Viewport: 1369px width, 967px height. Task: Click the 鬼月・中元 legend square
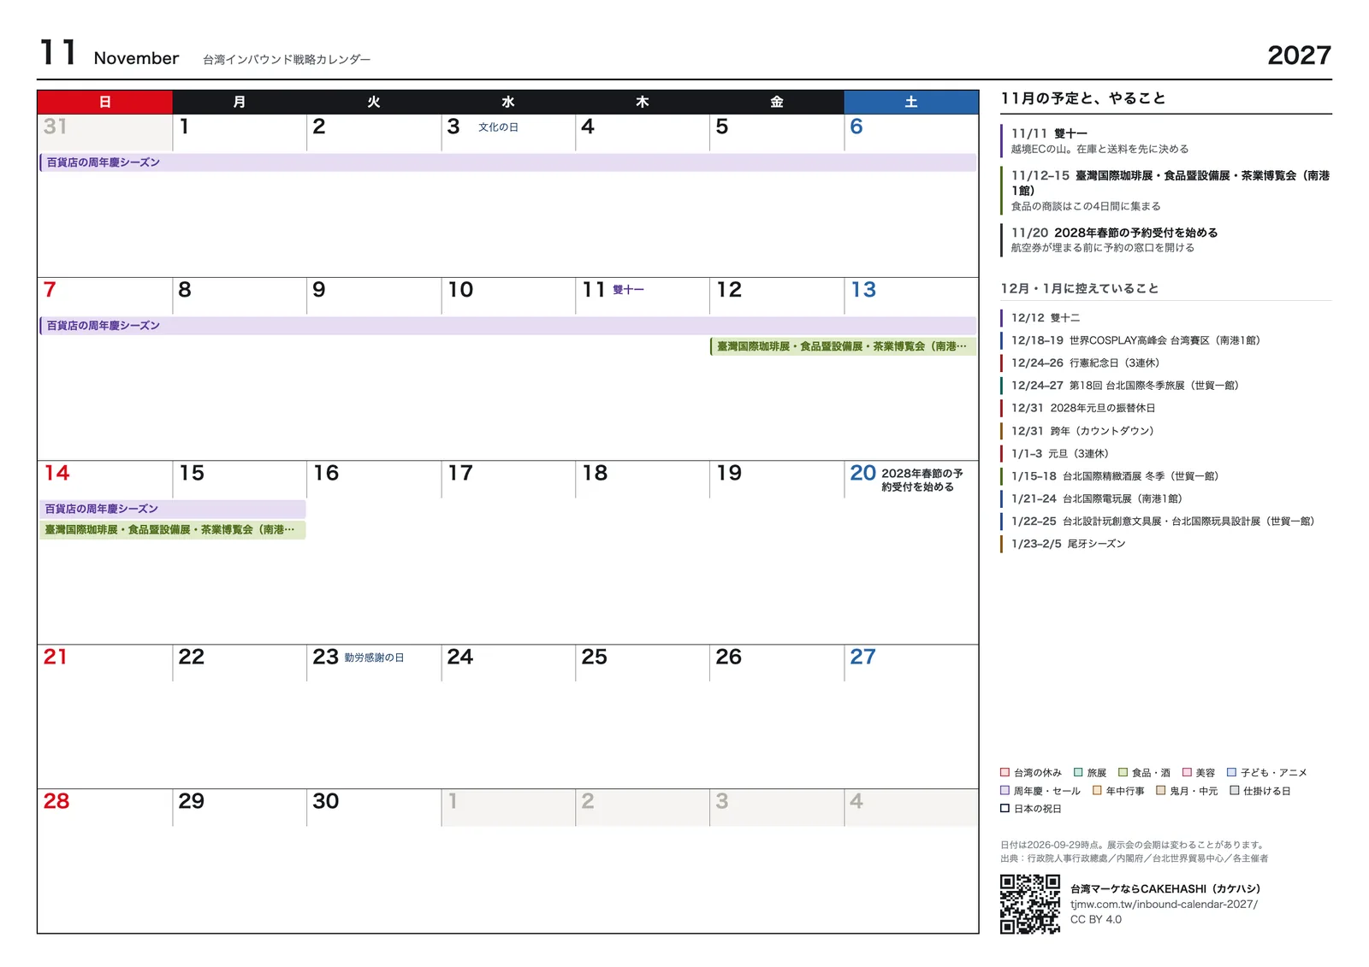pos(1161,791)
